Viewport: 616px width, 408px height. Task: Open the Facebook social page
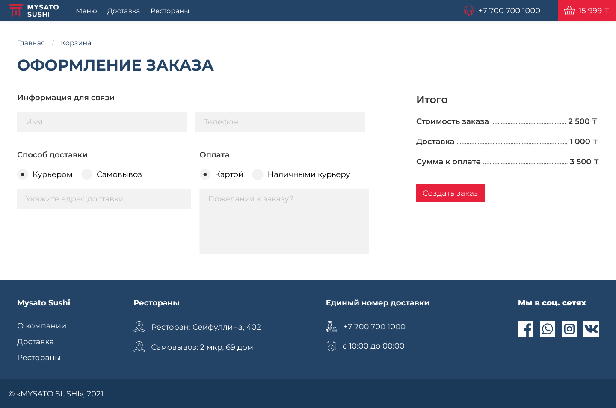pos(525,329)
